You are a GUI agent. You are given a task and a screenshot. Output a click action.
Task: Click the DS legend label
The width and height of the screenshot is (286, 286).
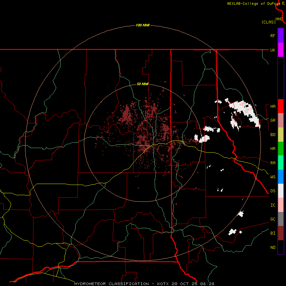(x=273, y=191)
